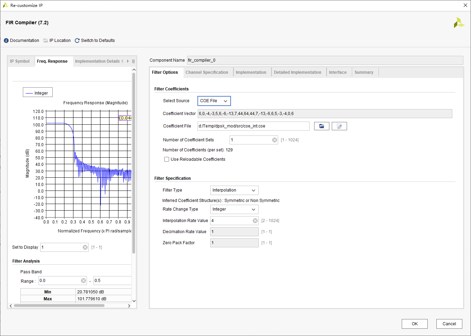Click the Interpolation Rate Value input
471x336 pixels.
click(x=234, y=221)
